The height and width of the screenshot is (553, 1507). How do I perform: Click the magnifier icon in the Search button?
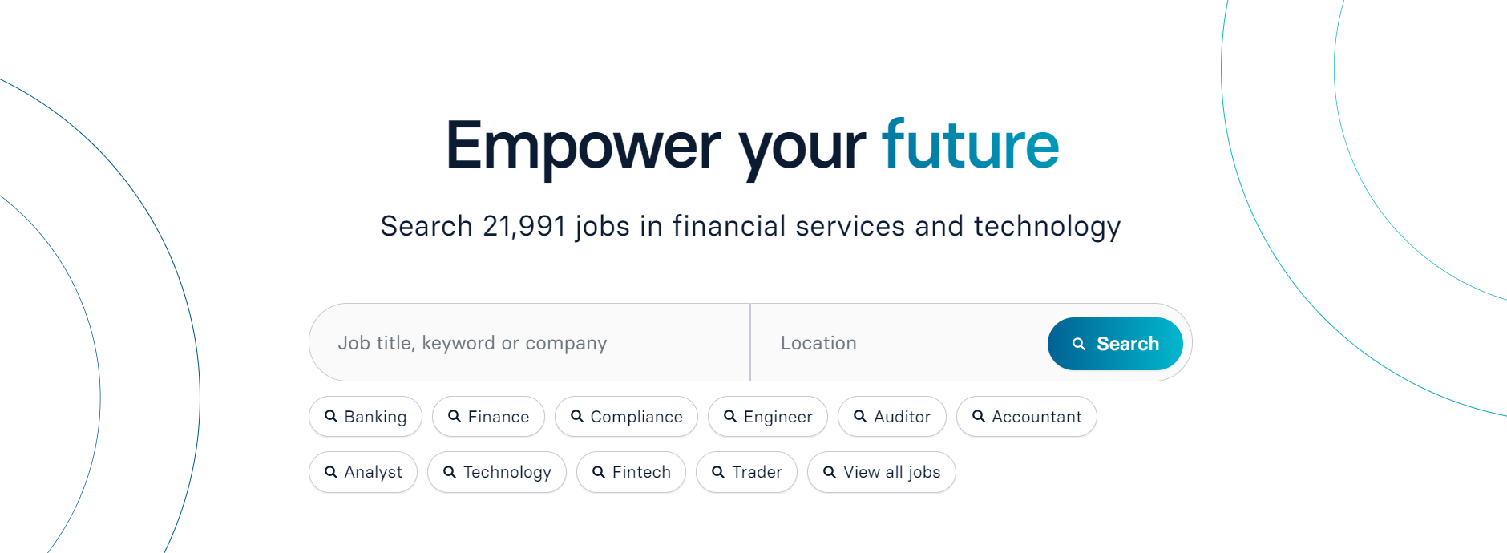(x=1079, y=344)
